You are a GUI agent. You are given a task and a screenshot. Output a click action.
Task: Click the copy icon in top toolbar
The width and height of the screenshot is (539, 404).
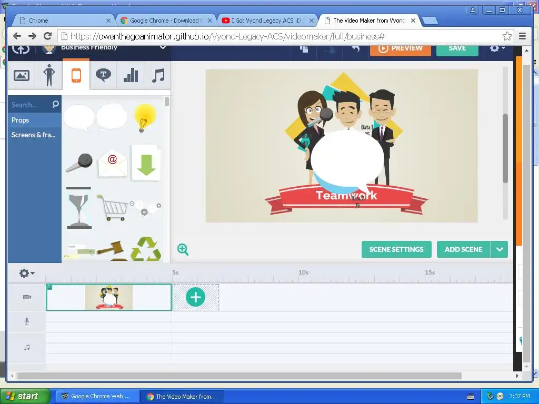304,49
